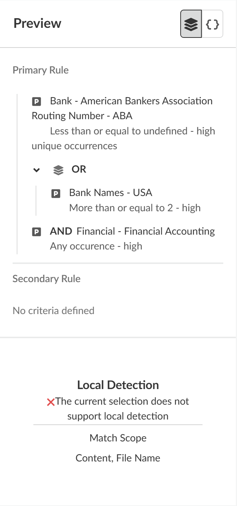
Task: Switch to the layered tree preview view
Action: click(x=191, y=25)
